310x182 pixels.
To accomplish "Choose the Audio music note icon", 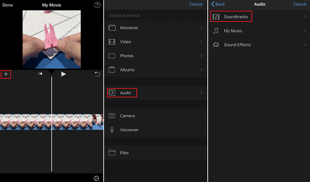I will click(112, 93).
